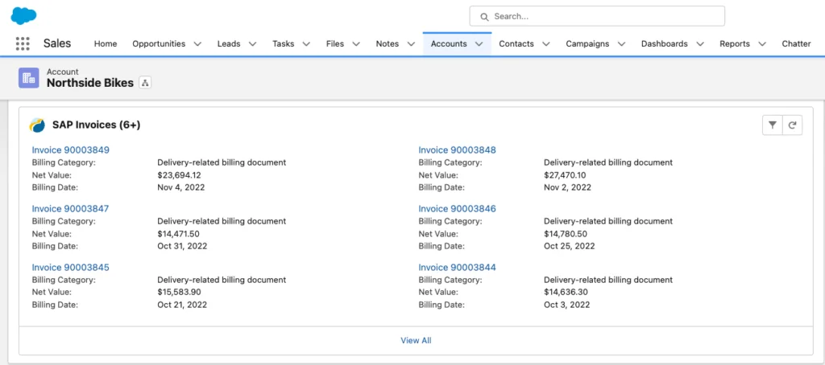The height and width of the screenshot is (365, 825).
Task: Select billing date Nov 2, 2022
Action: tap(567, 187)
